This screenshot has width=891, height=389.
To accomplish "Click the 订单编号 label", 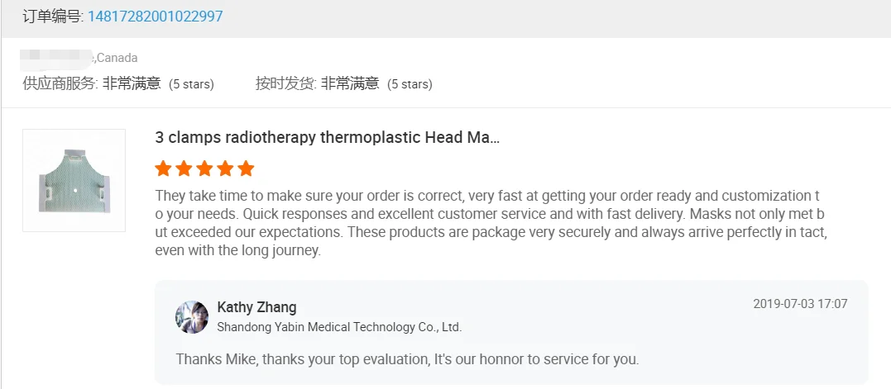I will pyautogui.click(x=53, y=17).
